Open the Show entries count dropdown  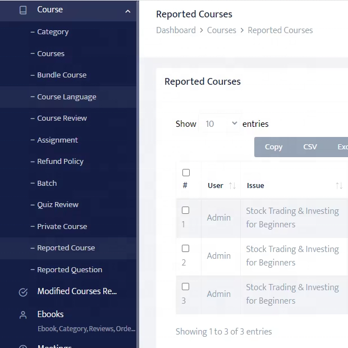pyautogui.click(x=220, y=124)
